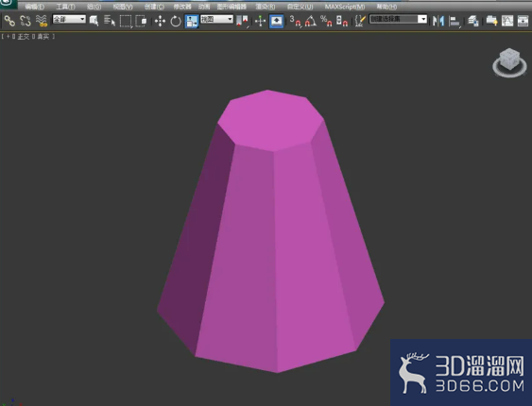Open the 组(G) menu
532x406 pixels.
pos(94,7)
